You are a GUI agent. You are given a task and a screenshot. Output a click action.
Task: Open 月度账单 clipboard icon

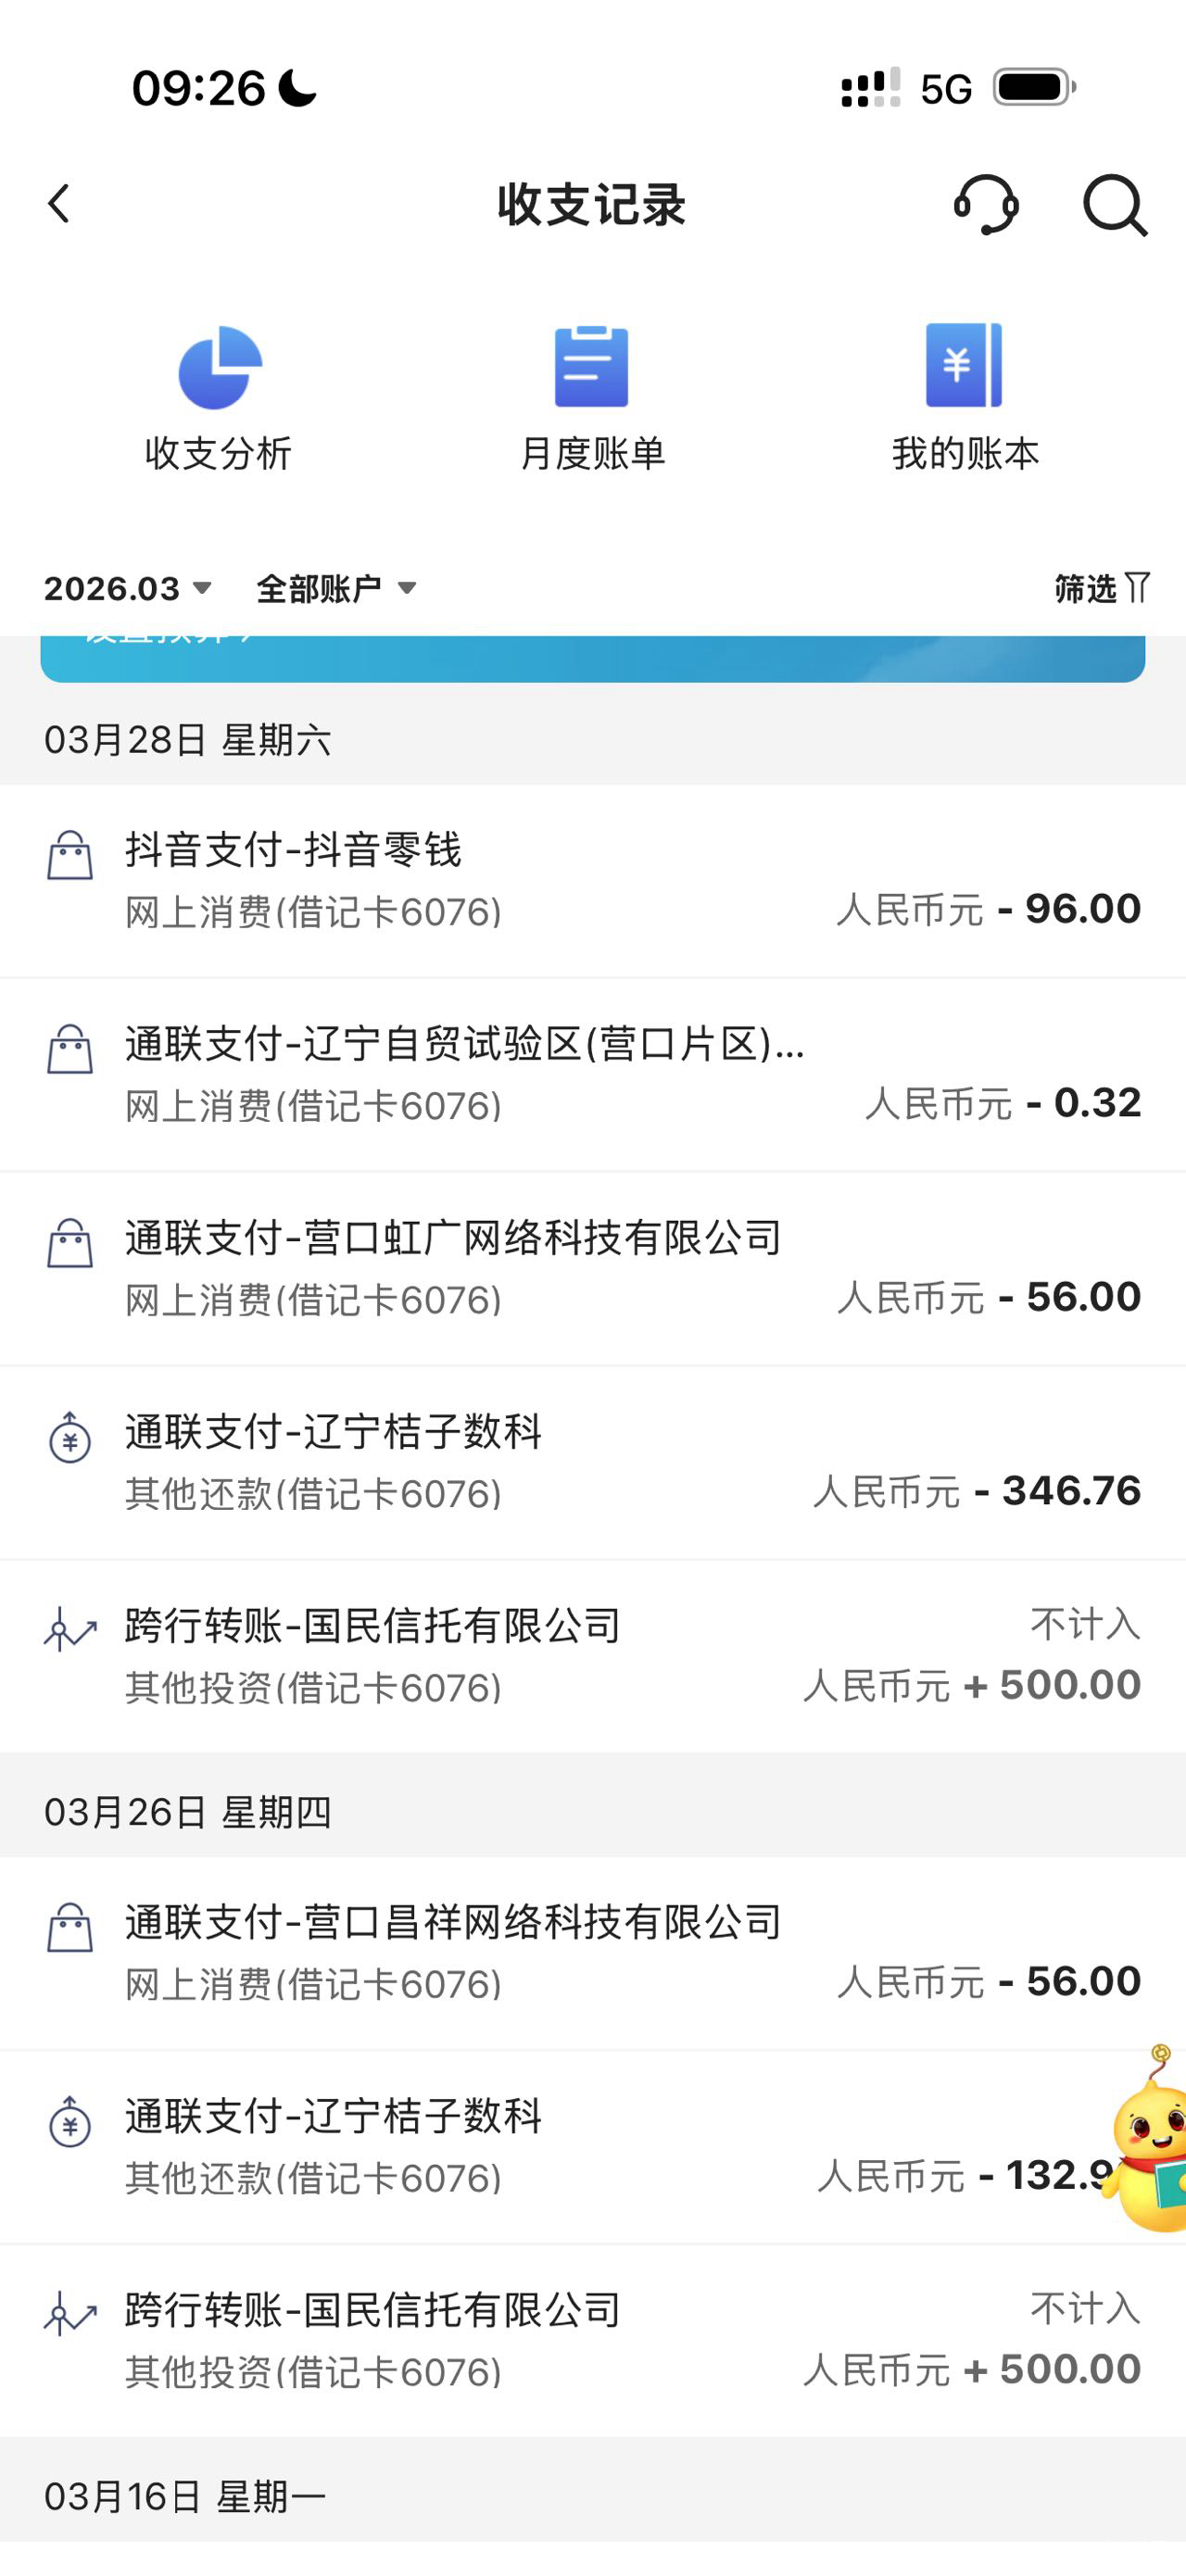click(x=591, y=366)
